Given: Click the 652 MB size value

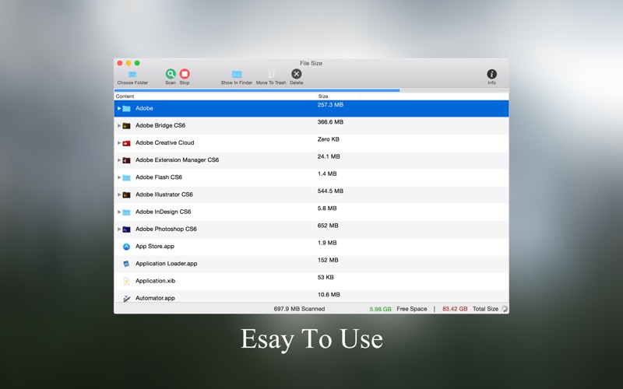Looking at the screenshot, I should pyautogui.click(x=328, y=226).
